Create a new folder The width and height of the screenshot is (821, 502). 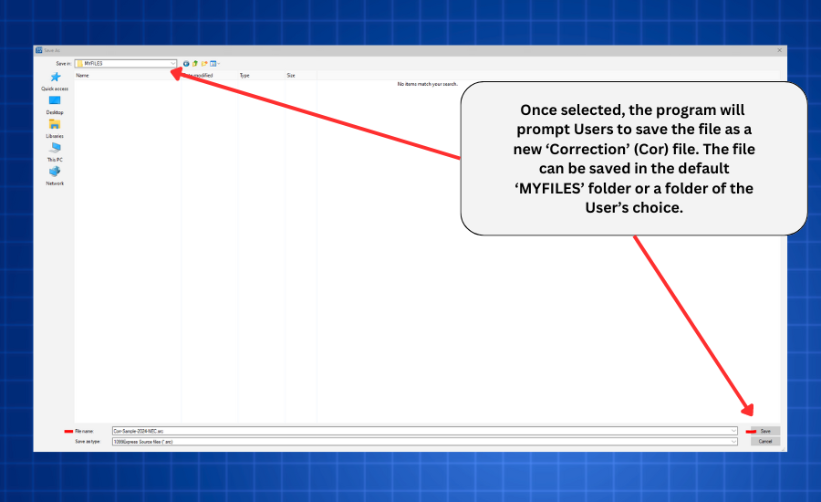(204, 63)
